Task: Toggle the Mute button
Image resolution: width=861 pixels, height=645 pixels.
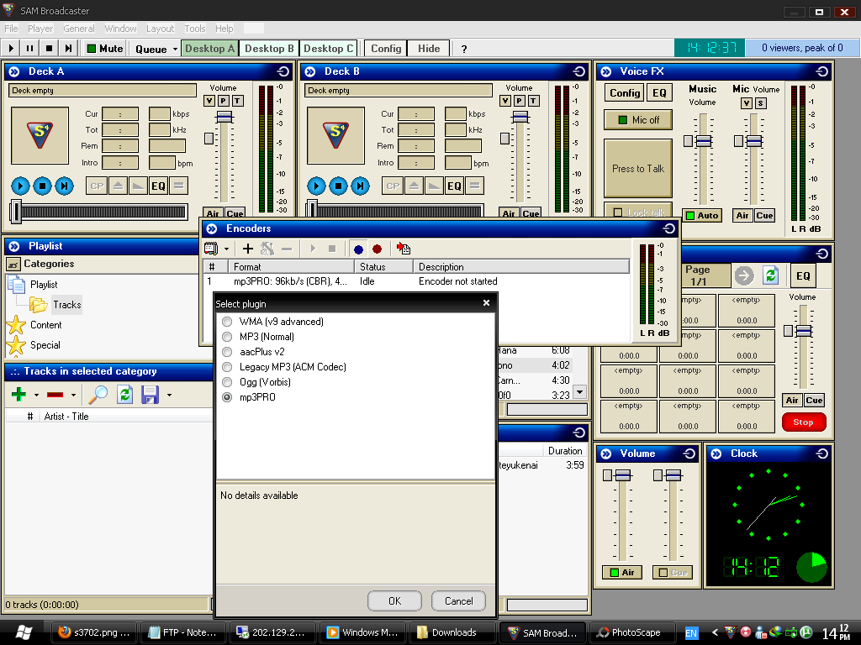Action: (104, 48)
